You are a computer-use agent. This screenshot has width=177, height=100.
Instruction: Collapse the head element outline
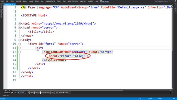tap(20, 28)
